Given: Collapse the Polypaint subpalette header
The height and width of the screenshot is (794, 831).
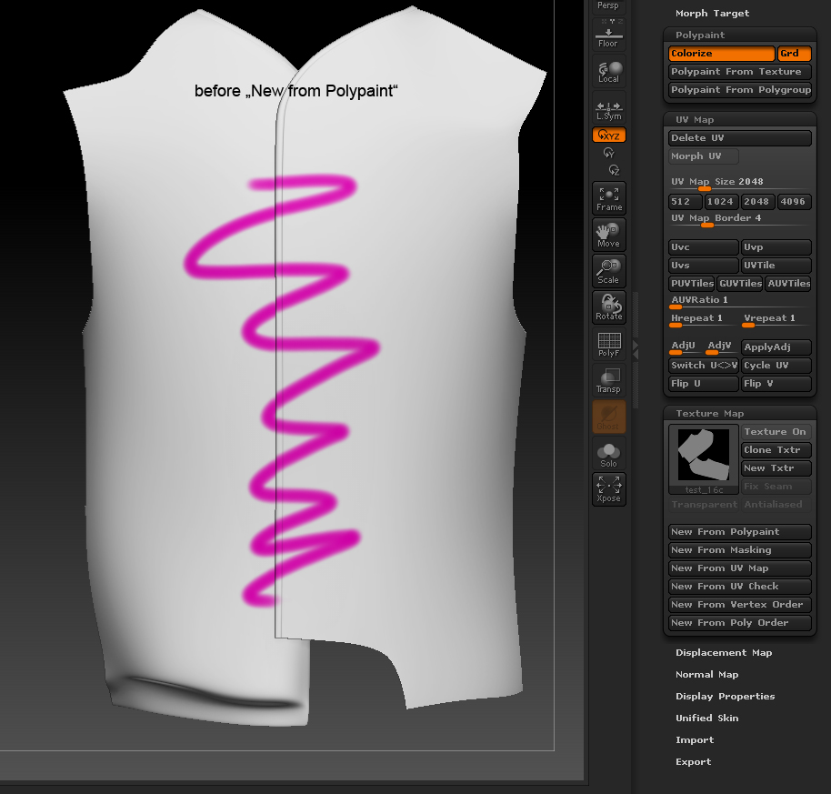Looking at the screenshot, I should (x=700, y=35).
